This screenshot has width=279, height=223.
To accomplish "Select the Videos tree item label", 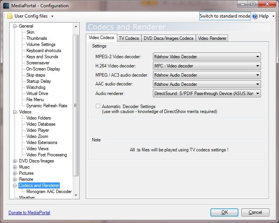I will 25,112.
